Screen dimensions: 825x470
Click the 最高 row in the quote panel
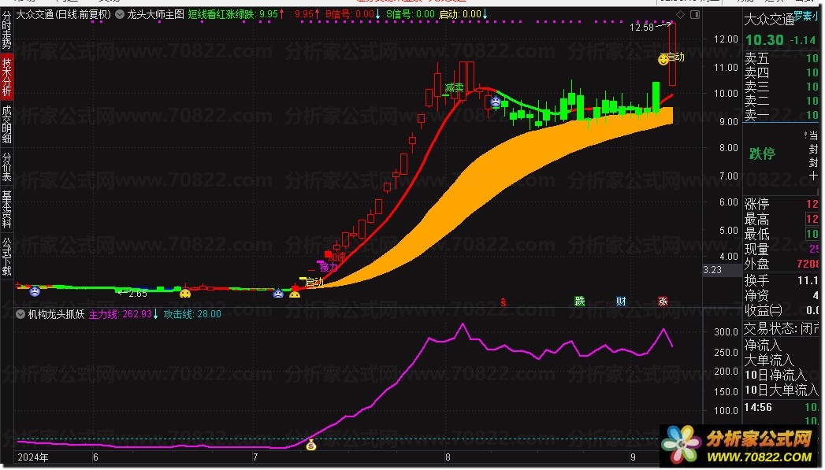coord(782,219)
